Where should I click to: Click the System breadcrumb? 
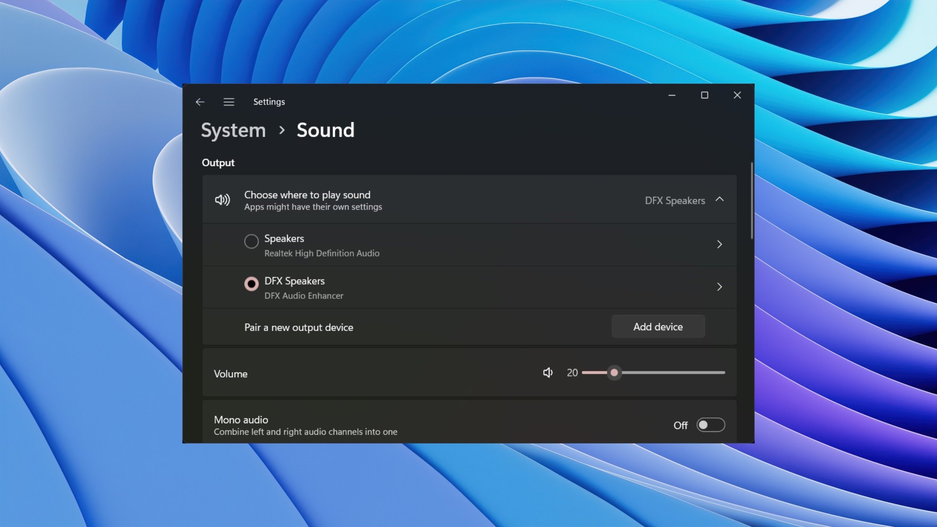click(x=233, y=131)
